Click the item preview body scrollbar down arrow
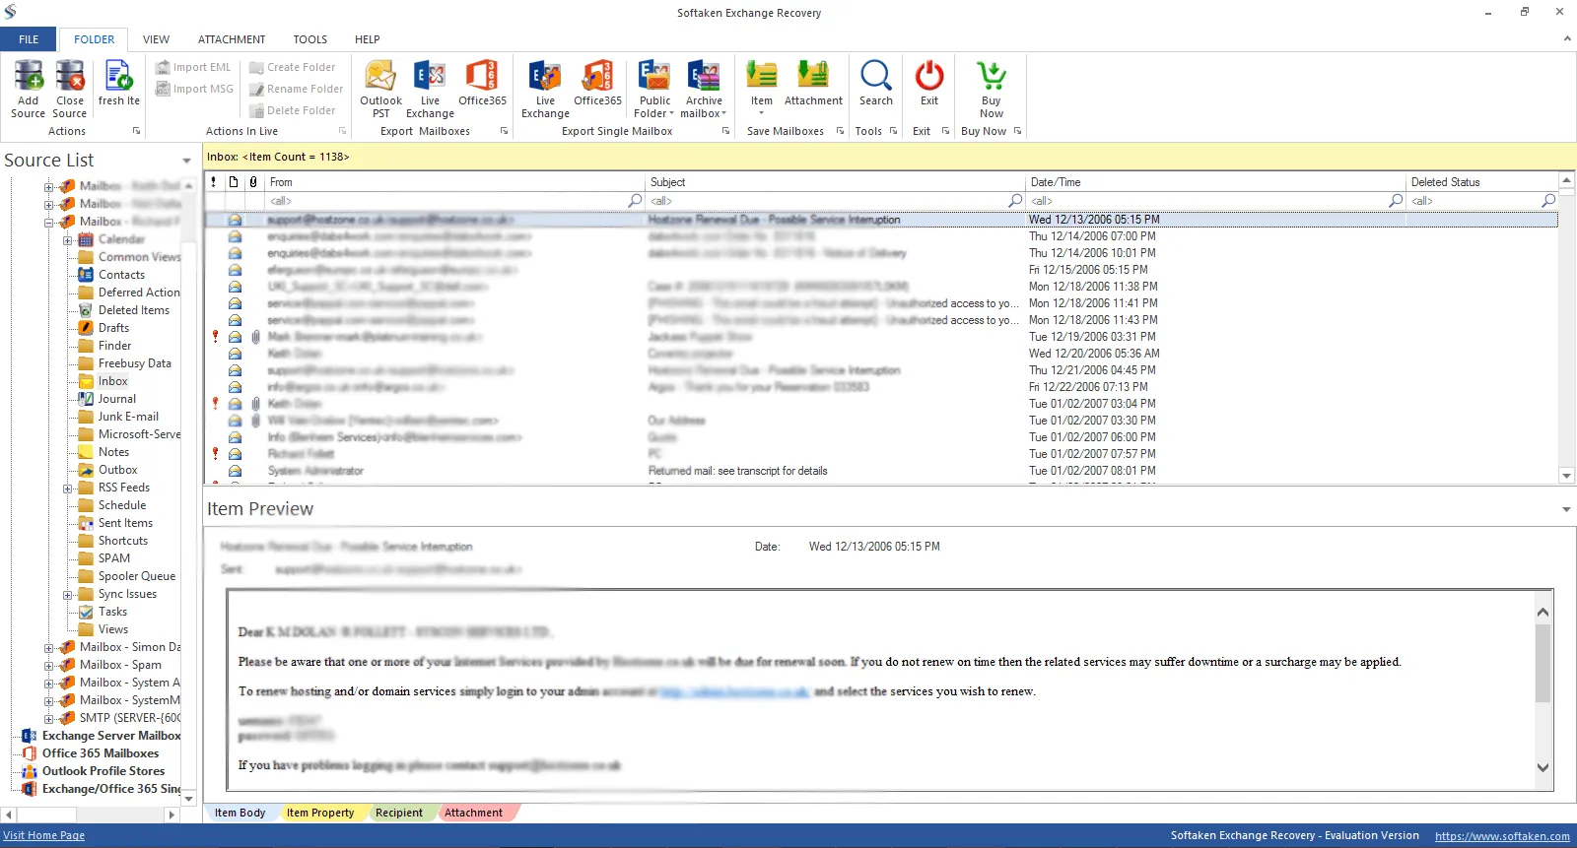This screenshot has width=1577, height=848. click(x=1543, y=767)
